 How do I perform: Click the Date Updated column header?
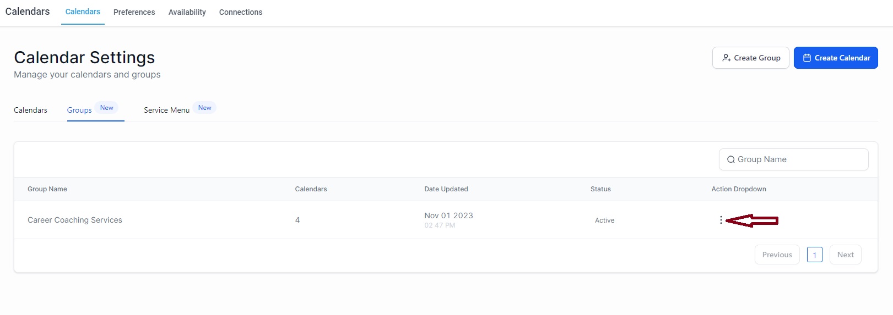pyautogui.click(x=446, y=189)
